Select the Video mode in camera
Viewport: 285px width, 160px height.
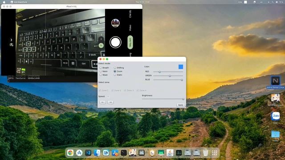pyautogui.click(x=130, y=28)
